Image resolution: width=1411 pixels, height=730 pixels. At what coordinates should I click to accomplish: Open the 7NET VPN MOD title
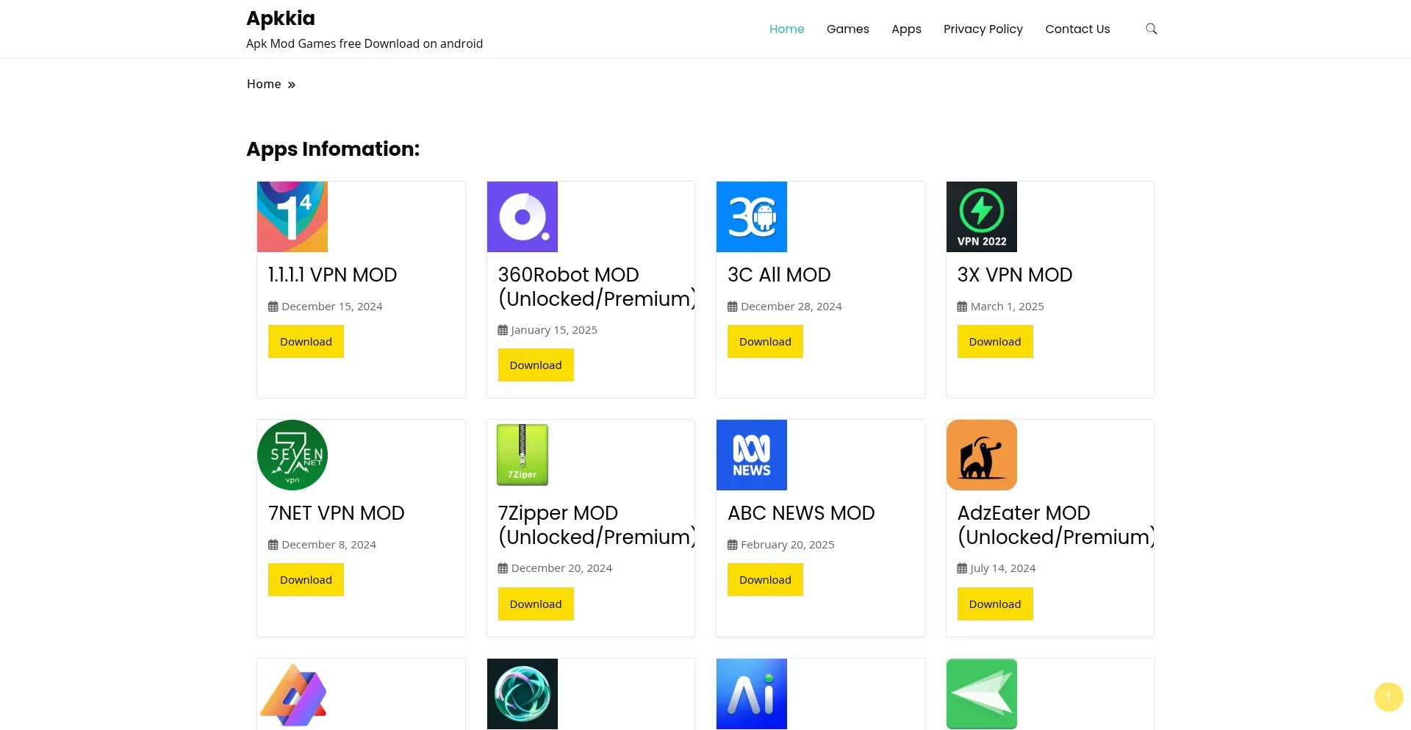tap(337, 513)
